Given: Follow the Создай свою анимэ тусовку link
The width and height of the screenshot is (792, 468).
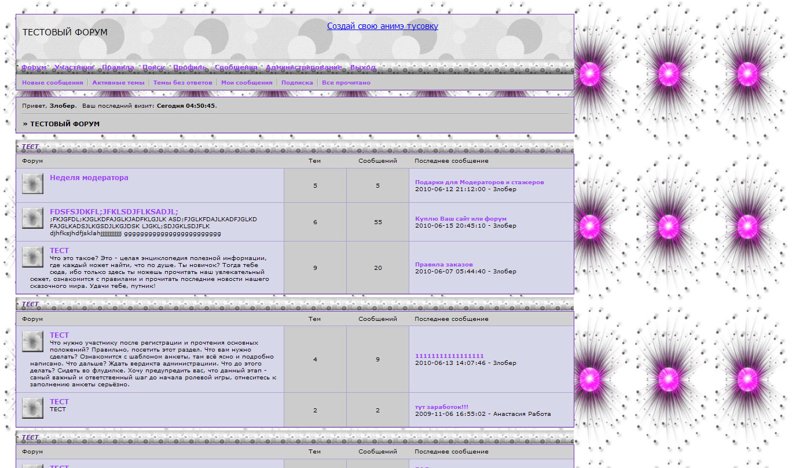Looking at the screenshot, I should (x=383, y=26).
